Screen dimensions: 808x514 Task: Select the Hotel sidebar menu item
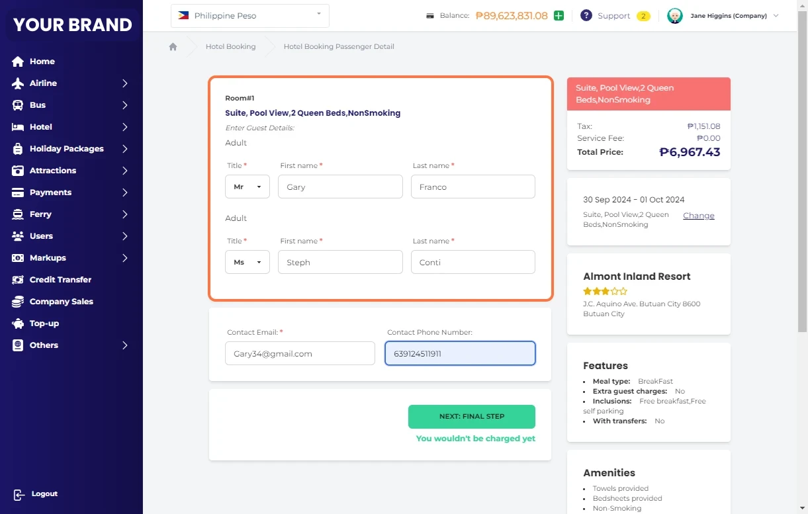pyautogui.click(x=40, y=127)
